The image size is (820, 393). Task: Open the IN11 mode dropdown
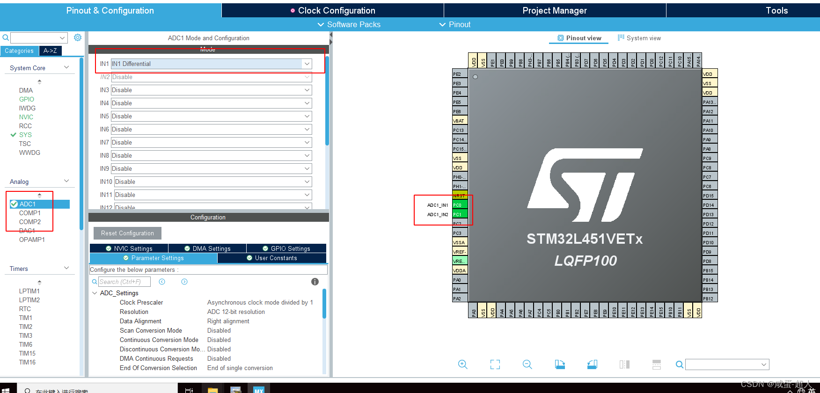pos(307,195)
